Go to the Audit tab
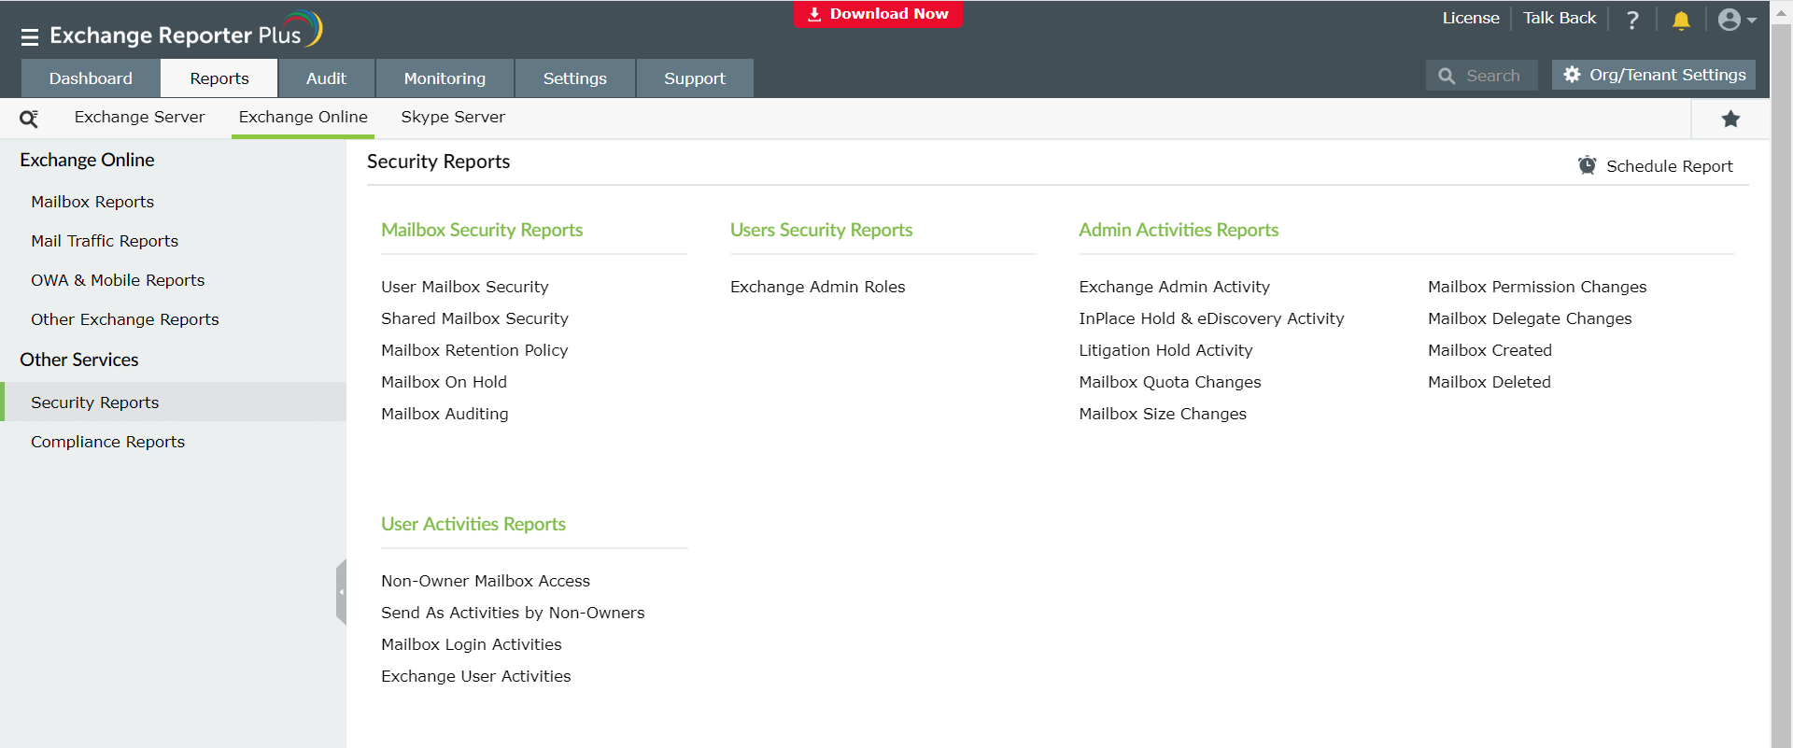Image resolution: width=1793 pixels, height=748 pixels. [x=326, y=78]
